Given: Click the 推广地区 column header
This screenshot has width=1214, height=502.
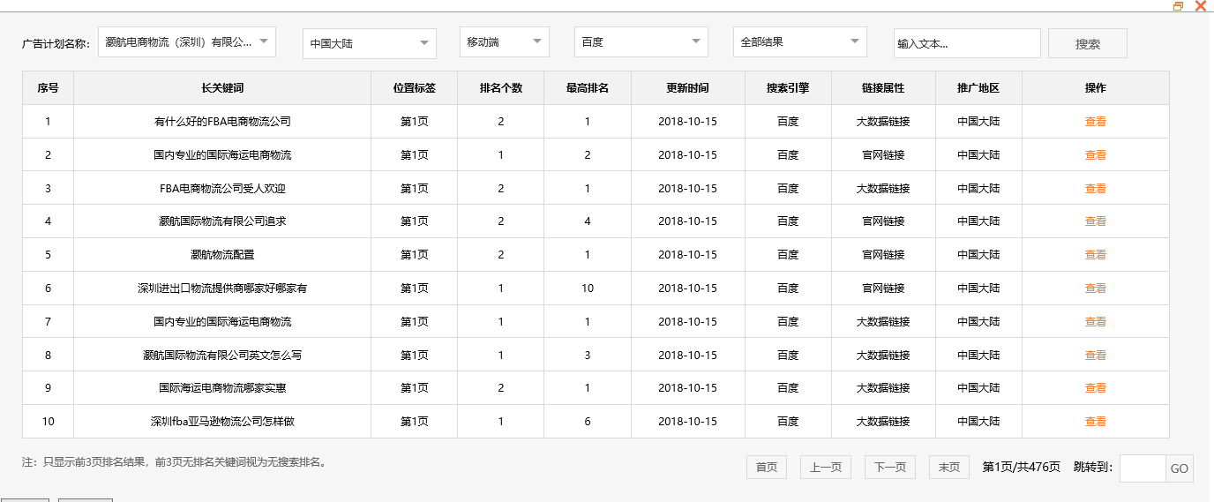Looking at the screenshot, I should (x=978, y=88).
